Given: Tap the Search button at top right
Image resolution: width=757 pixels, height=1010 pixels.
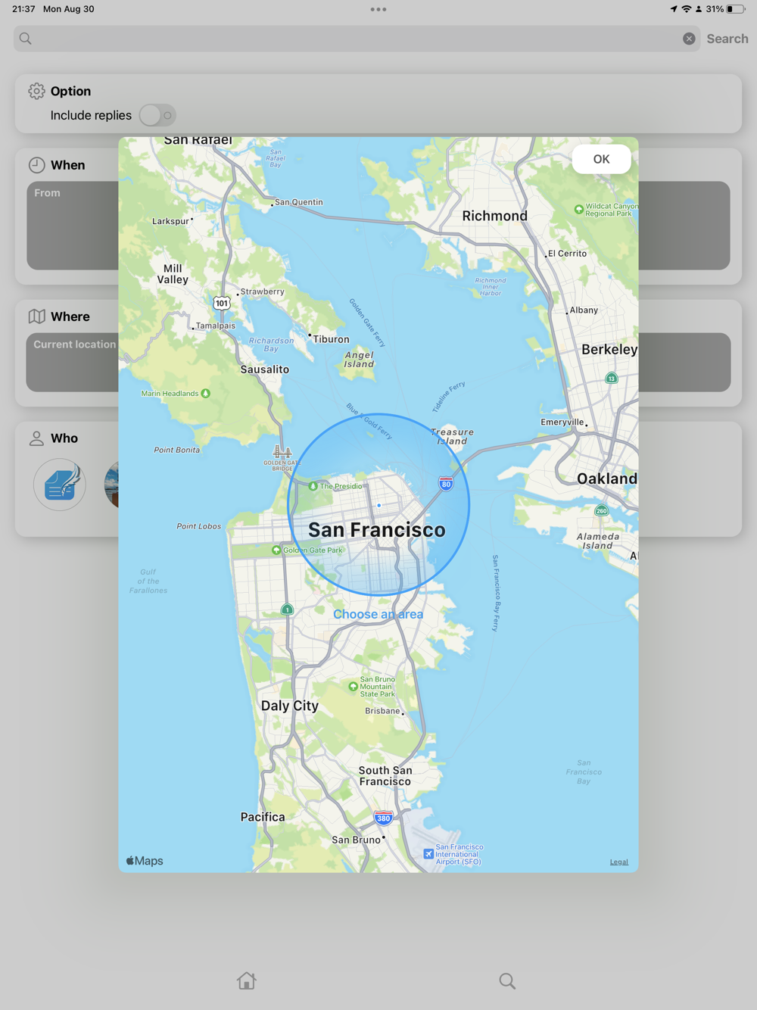Looking at the screenshot, I should [727, 39].
